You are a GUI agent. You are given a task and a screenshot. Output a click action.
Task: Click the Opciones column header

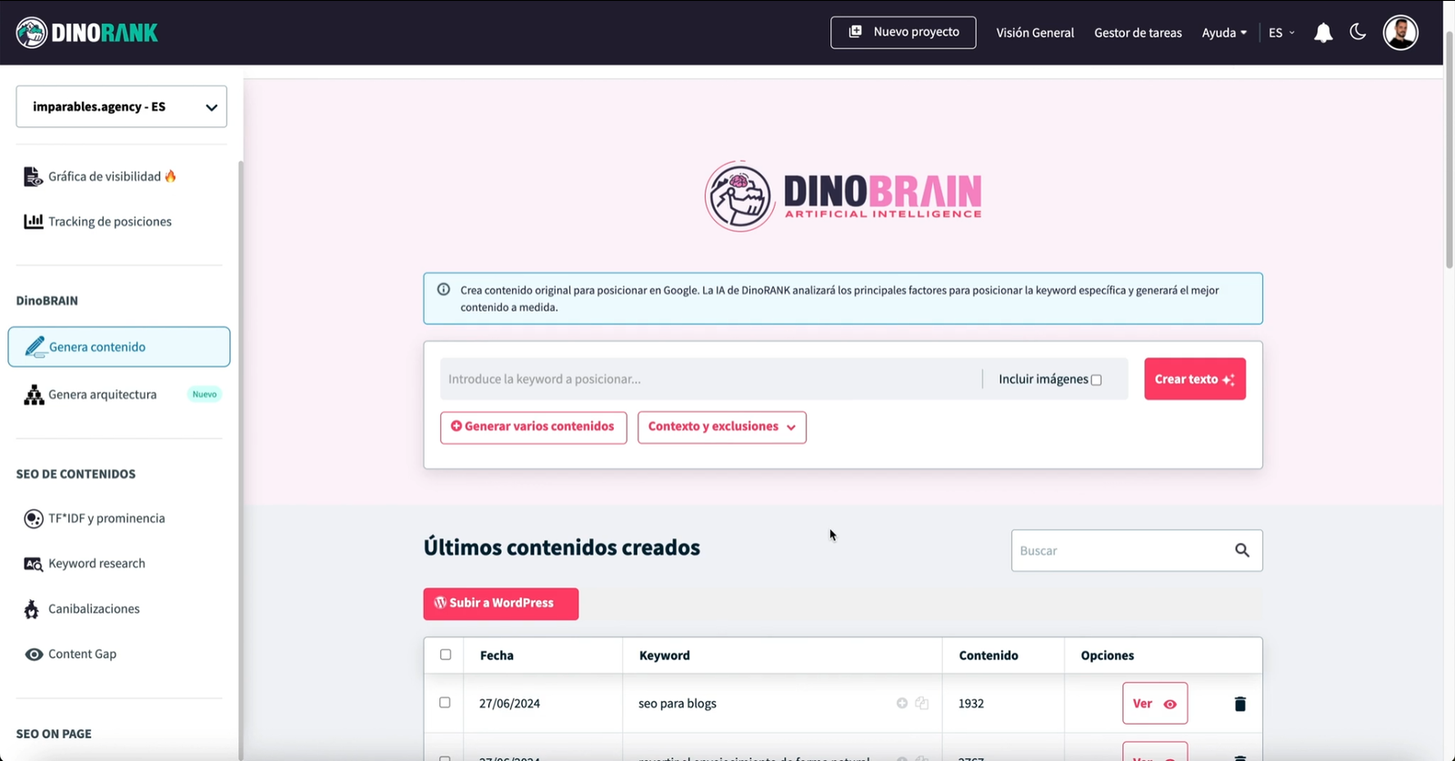tap(1108, 656)
